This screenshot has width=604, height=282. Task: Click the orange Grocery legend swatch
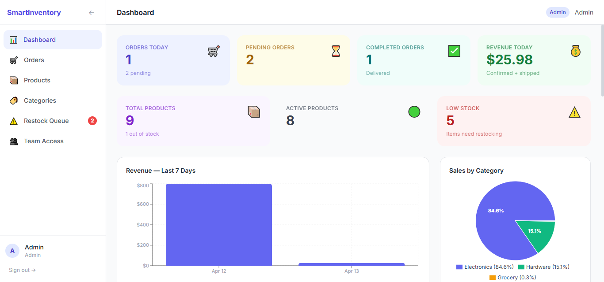point(493,278)
